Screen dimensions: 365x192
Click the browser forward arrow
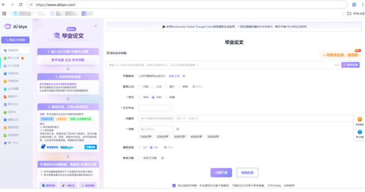click(12, 5)
